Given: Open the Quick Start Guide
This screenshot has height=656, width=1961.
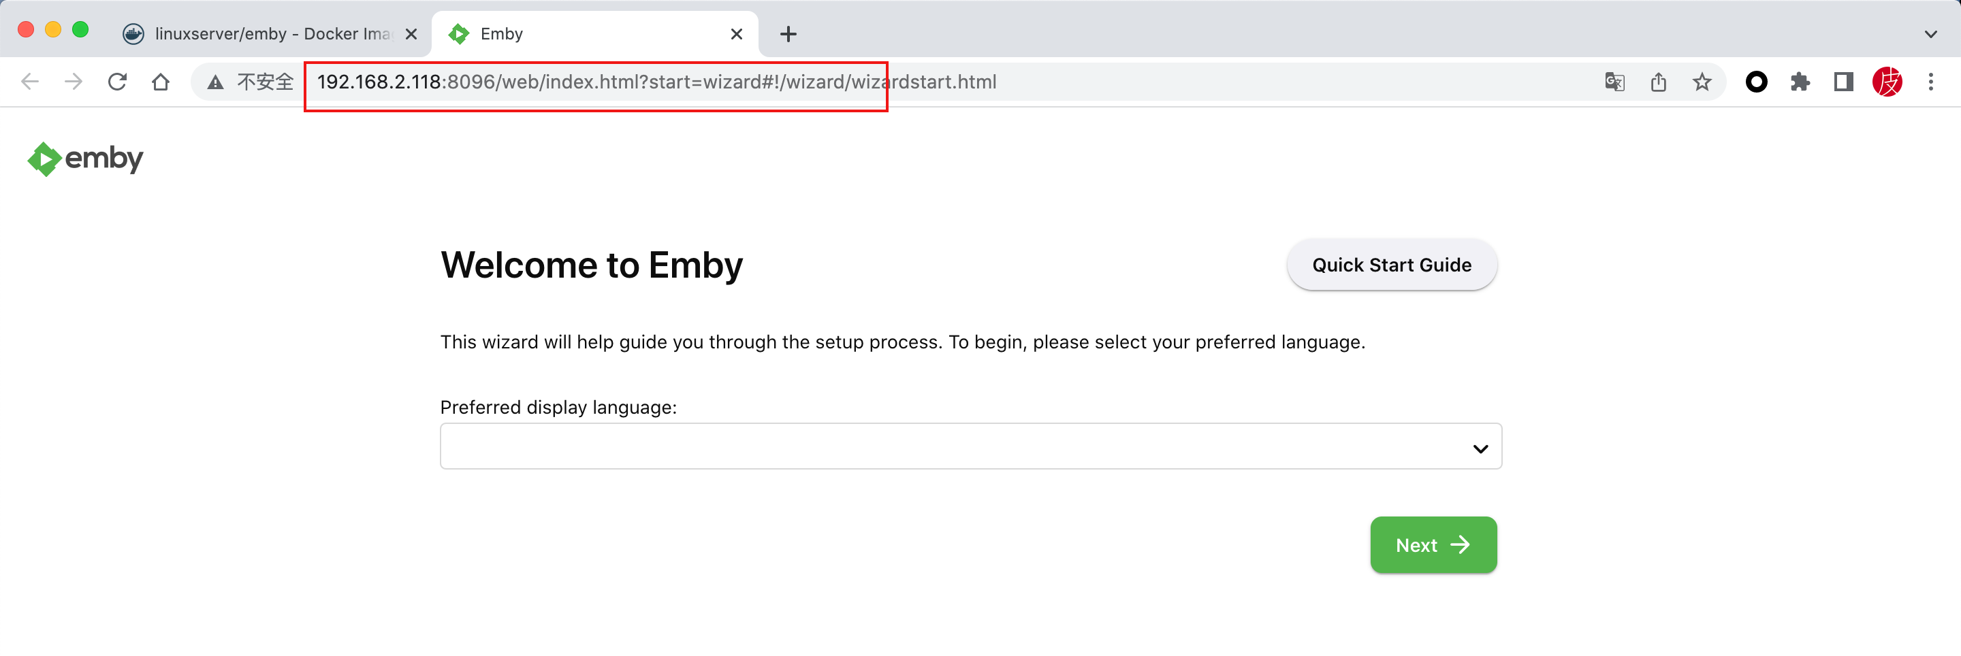Looking at the screenshot, I should (1392, 265).
